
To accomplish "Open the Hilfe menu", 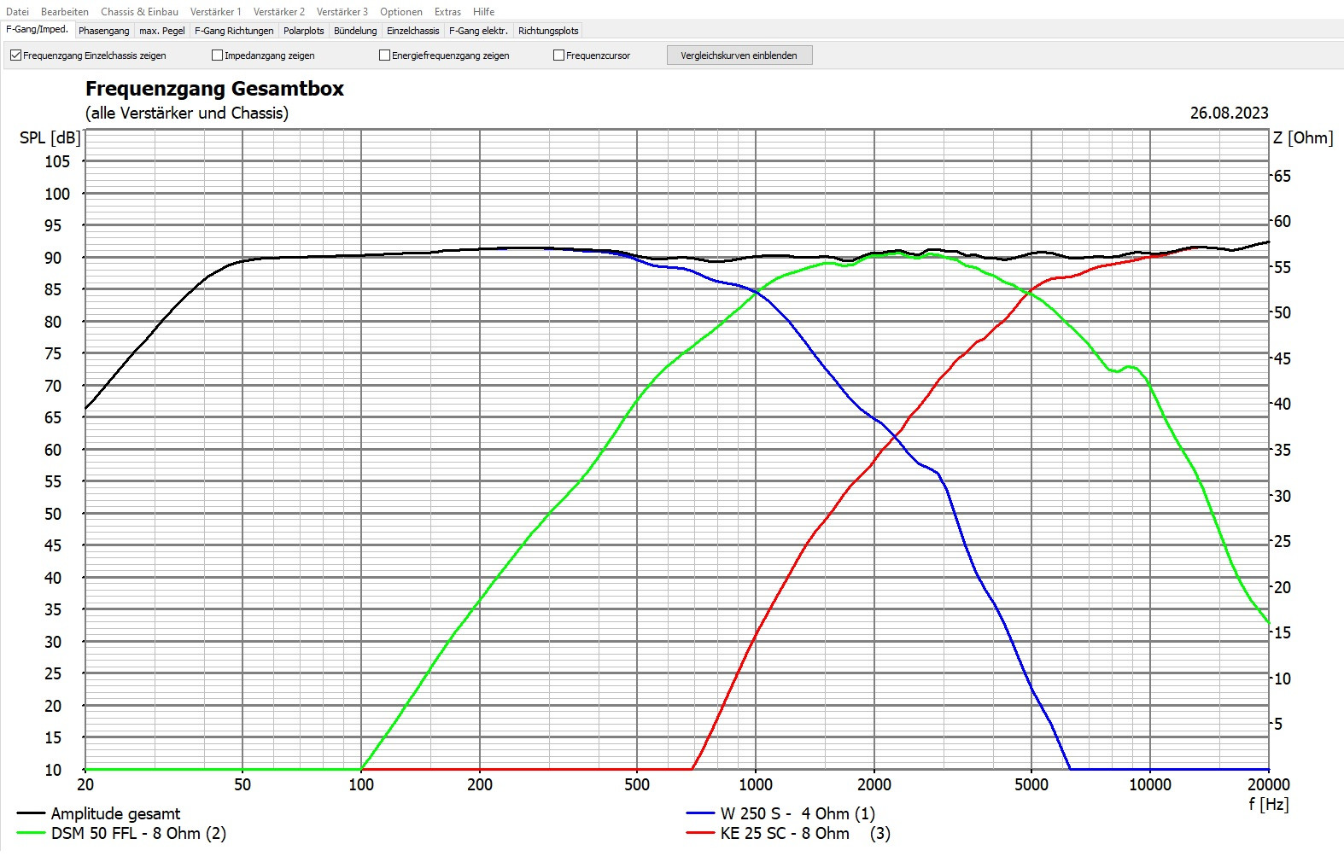I will pos(484,12).
